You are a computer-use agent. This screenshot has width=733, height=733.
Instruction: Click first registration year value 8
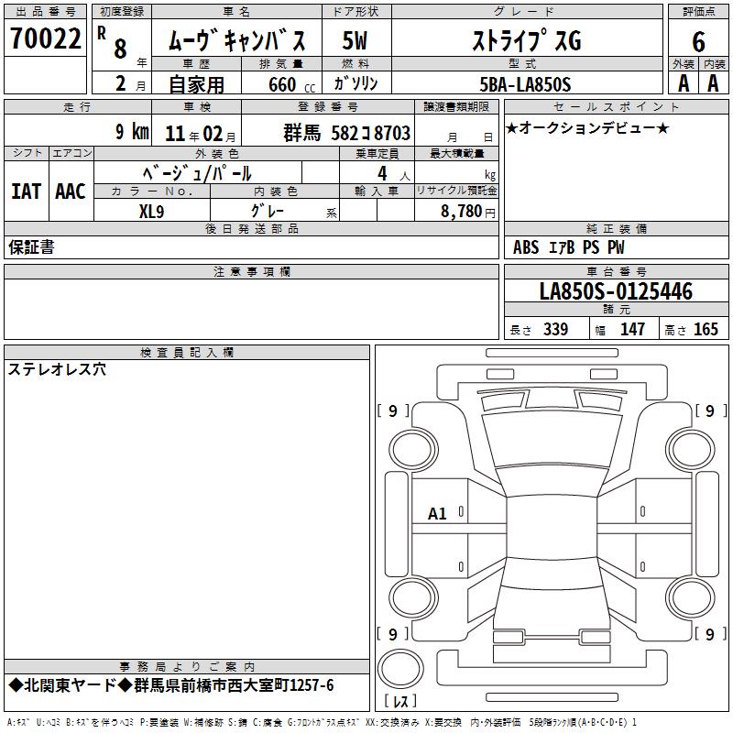[120, 49]
